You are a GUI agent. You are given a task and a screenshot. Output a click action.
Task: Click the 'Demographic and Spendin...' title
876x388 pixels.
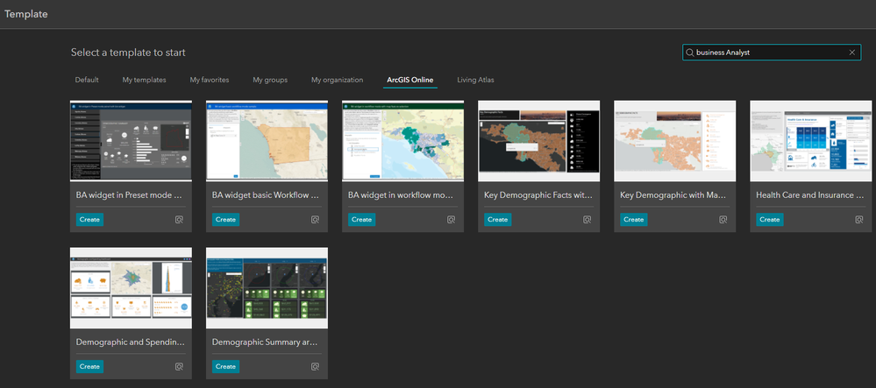click(130, 342)
